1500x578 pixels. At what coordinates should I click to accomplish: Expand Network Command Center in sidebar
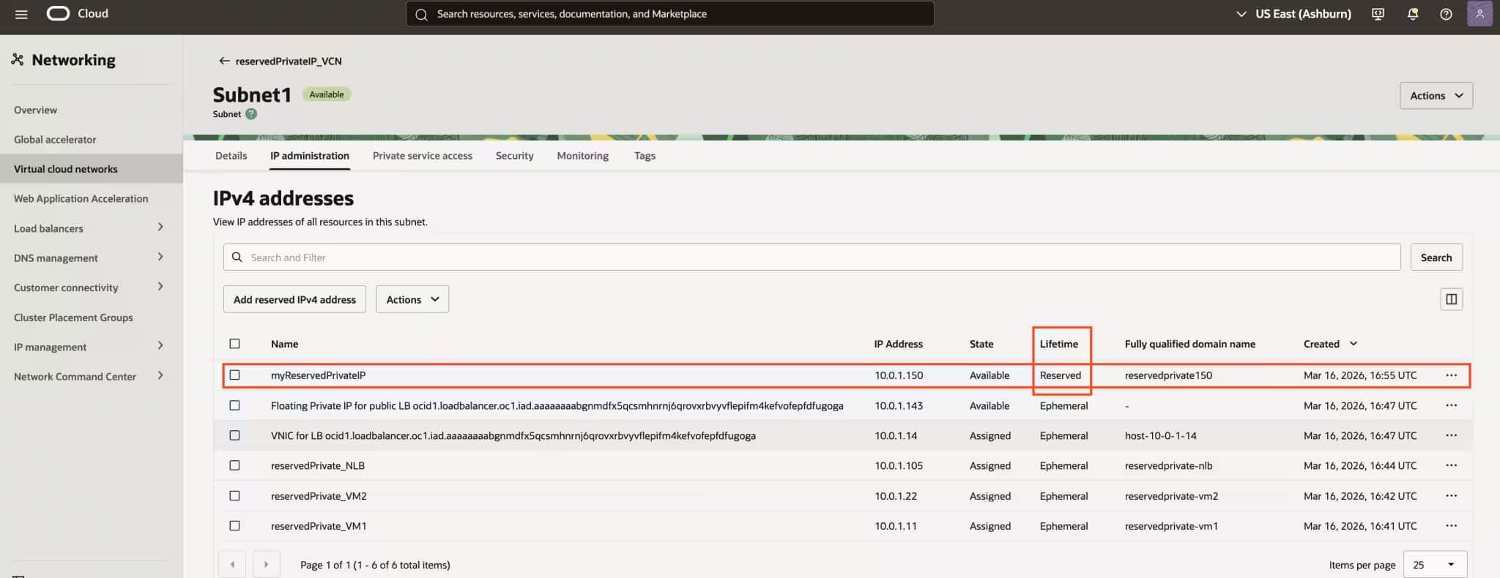[x=160, y=376]
